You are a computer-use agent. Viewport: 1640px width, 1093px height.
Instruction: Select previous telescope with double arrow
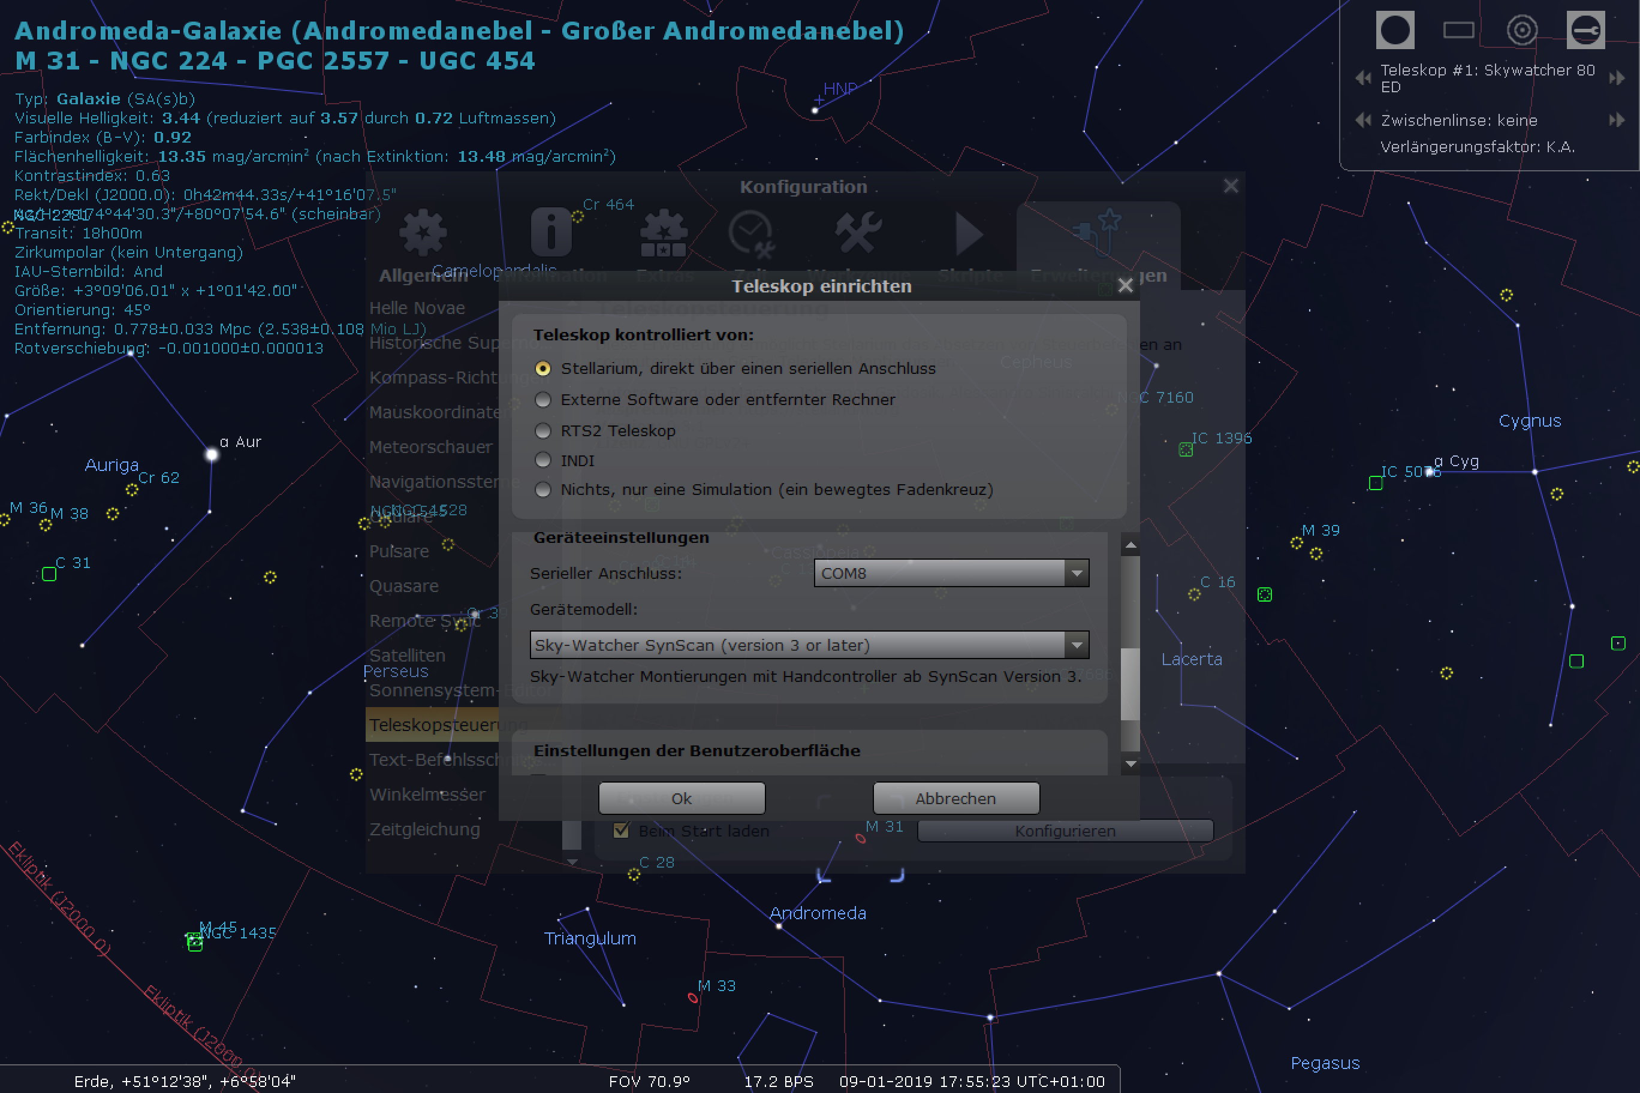pyautogui.click(x=1363, y=77)
